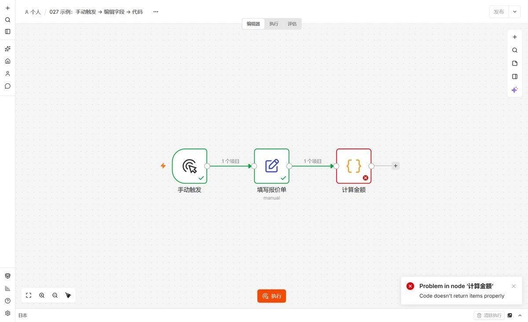Open the 日志 logs panel

22,315
